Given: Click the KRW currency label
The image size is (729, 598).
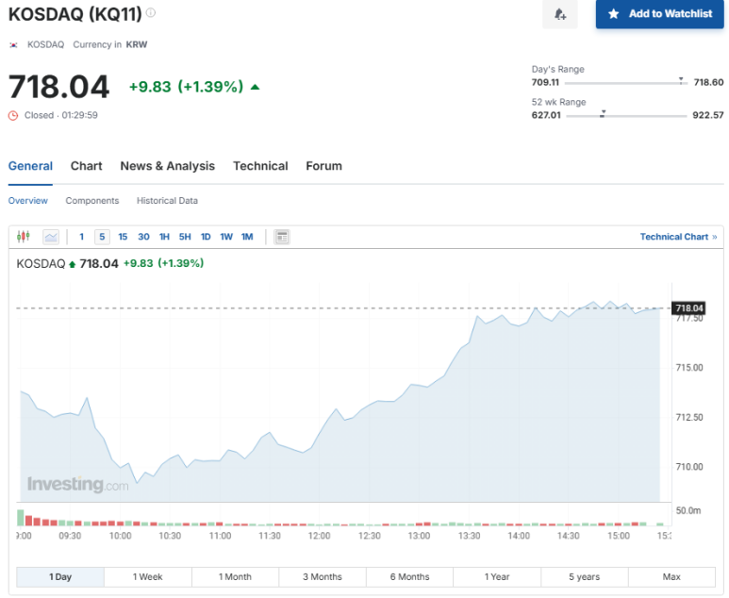Looking at the screenshot, I should pos(137,44).
